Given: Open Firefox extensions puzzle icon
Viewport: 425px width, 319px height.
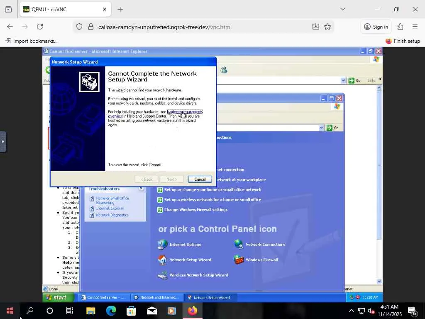Looking at the screenshot, I should coord(400,27).
